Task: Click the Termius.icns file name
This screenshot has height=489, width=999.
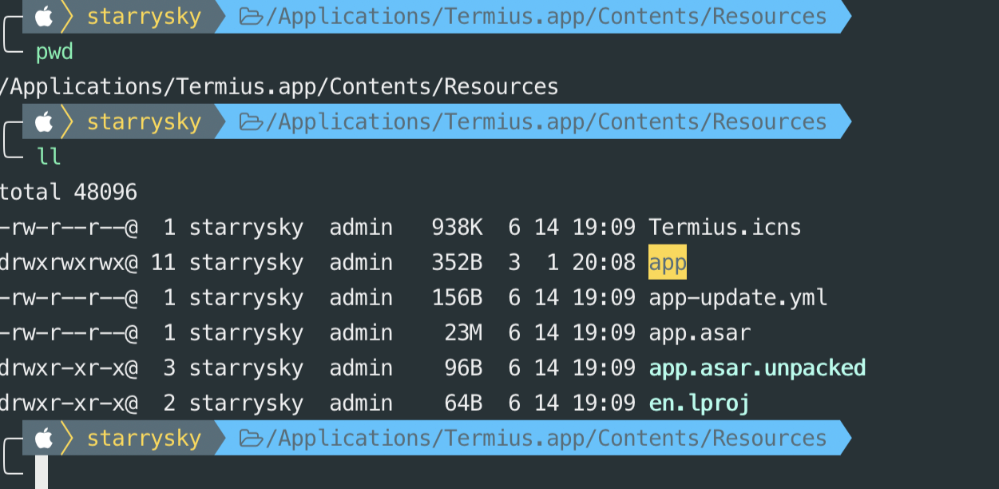Action: coord(725,228)
